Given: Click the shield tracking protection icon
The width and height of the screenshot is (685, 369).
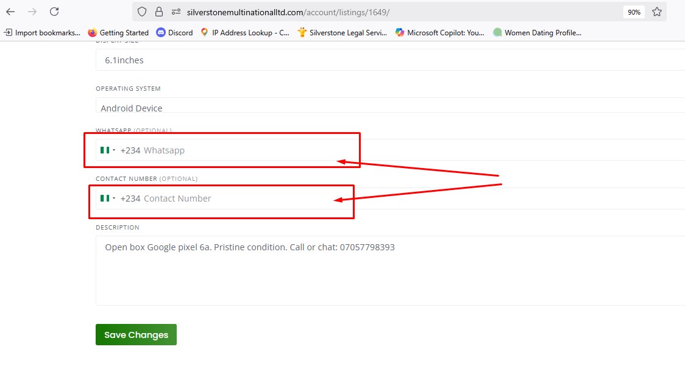Looking at the screenshot, I should pos(142,12).
